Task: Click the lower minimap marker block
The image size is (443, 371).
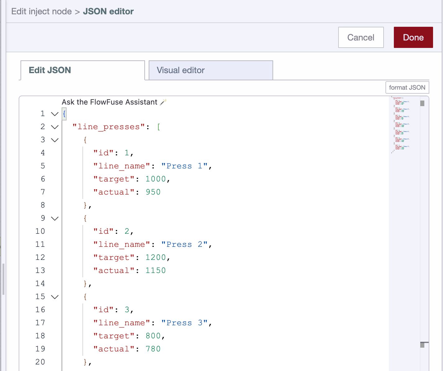Action: point(422,345)
